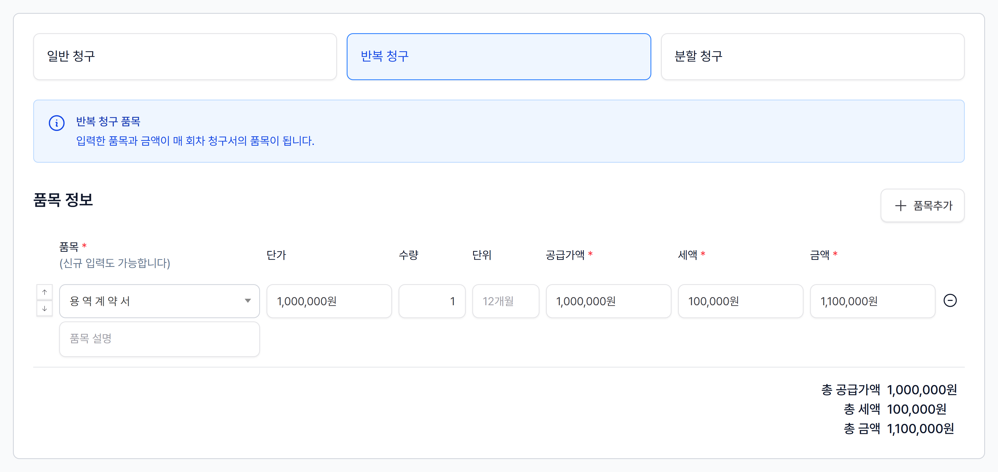The image size is (998, 472).
Task: Click the 수량 quantity field
Action: point(431,301)
